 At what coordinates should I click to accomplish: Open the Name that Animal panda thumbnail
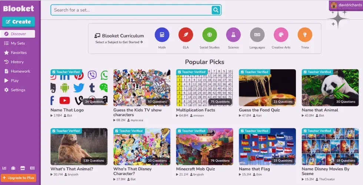(330, 88)
